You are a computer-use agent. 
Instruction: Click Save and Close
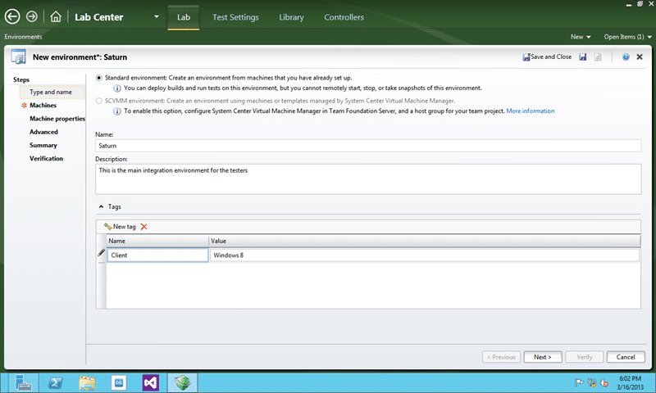[547, 56]
